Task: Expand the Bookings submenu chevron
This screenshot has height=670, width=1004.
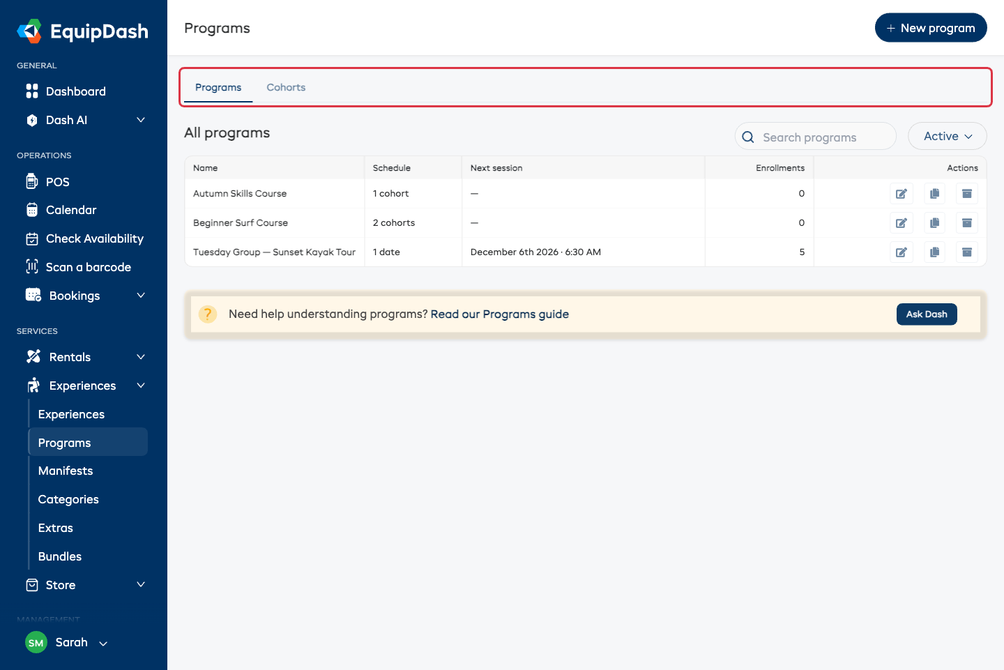Action: [x=141, y=296]
